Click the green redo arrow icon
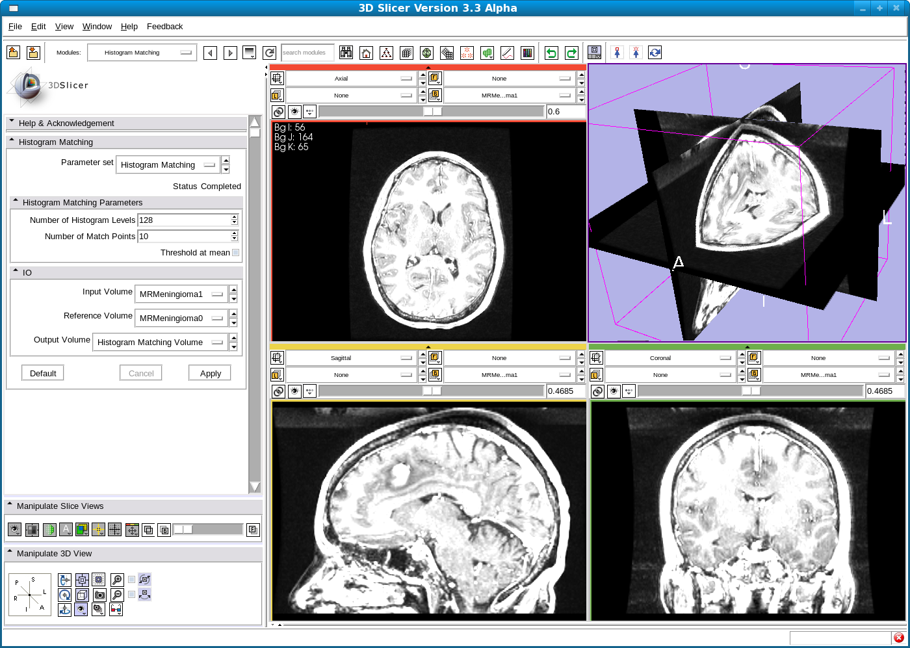This screenshot has width=910, height=648. coord(571,53)
